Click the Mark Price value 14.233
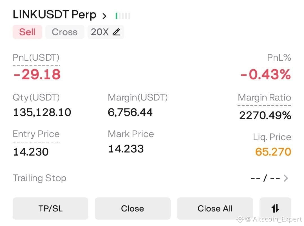 (126, 149)
